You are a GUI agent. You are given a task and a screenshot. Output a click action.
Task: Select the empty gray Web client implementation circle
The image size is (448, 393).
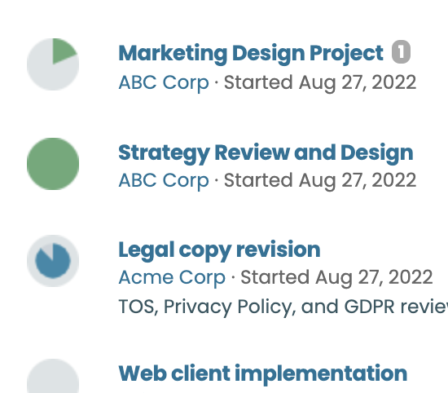click(53, 376)
